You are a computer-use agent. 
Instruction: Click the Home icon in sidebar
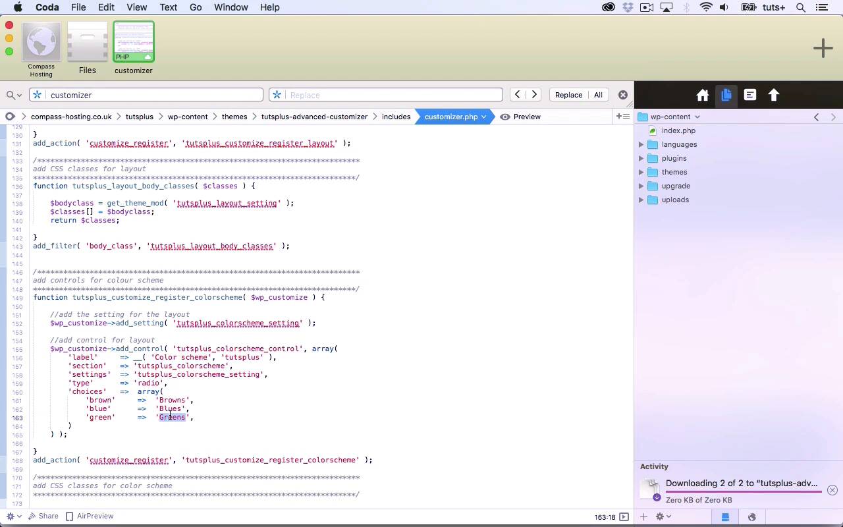pyautogui.click(x=703, y=96)
